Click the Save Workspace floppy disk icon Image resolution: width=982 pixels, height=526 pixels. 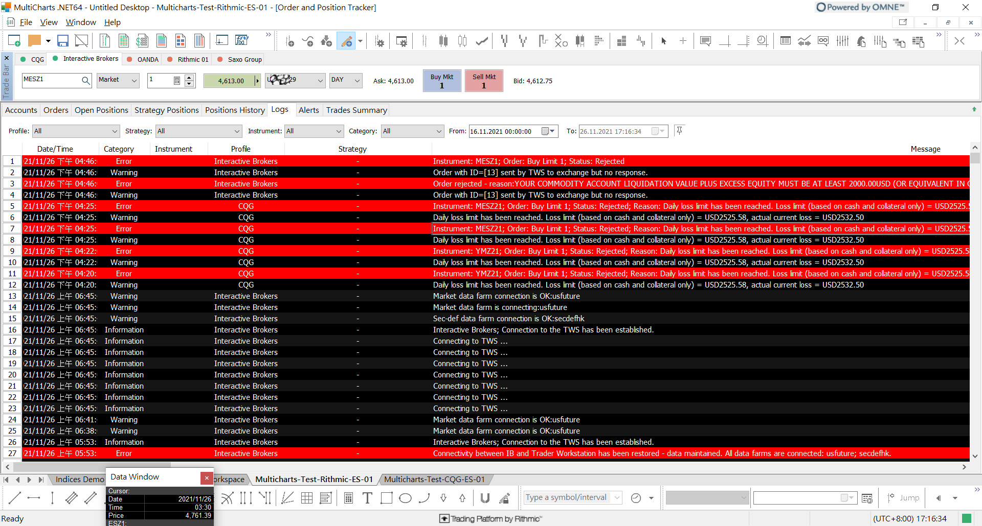coord(63,41)
